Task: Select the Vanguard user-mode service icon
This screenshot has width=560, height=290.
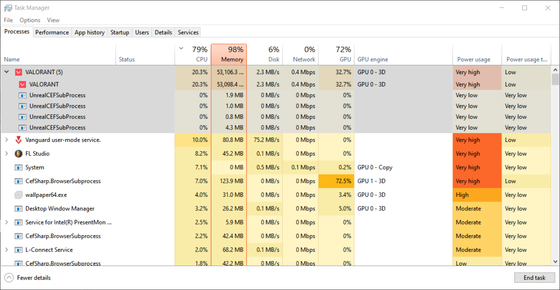Action: [18, 140]
